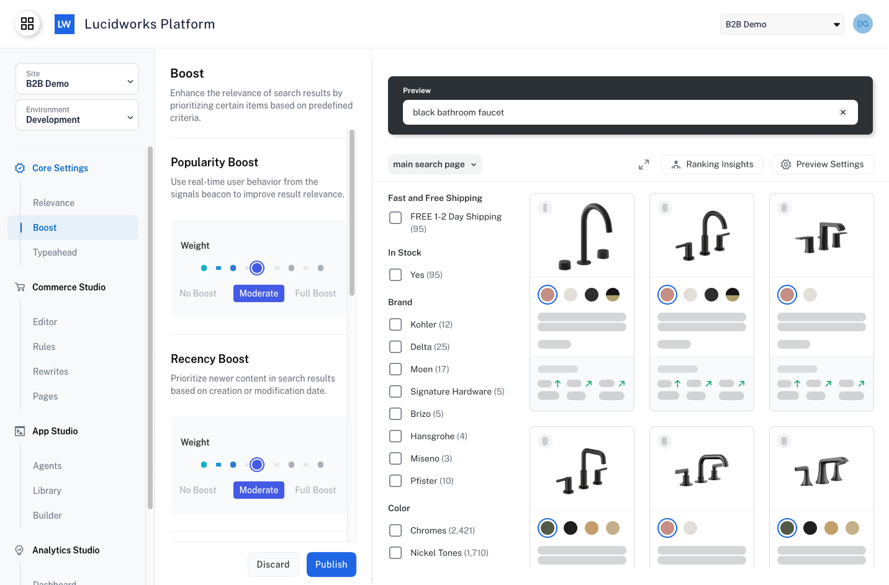Set Popularity Boost to Full Boost
889x585 pixels.
(315, 293)
